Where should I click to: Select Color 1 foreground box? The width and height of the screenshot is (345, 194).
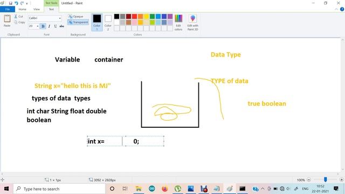(x=97, y=22)
